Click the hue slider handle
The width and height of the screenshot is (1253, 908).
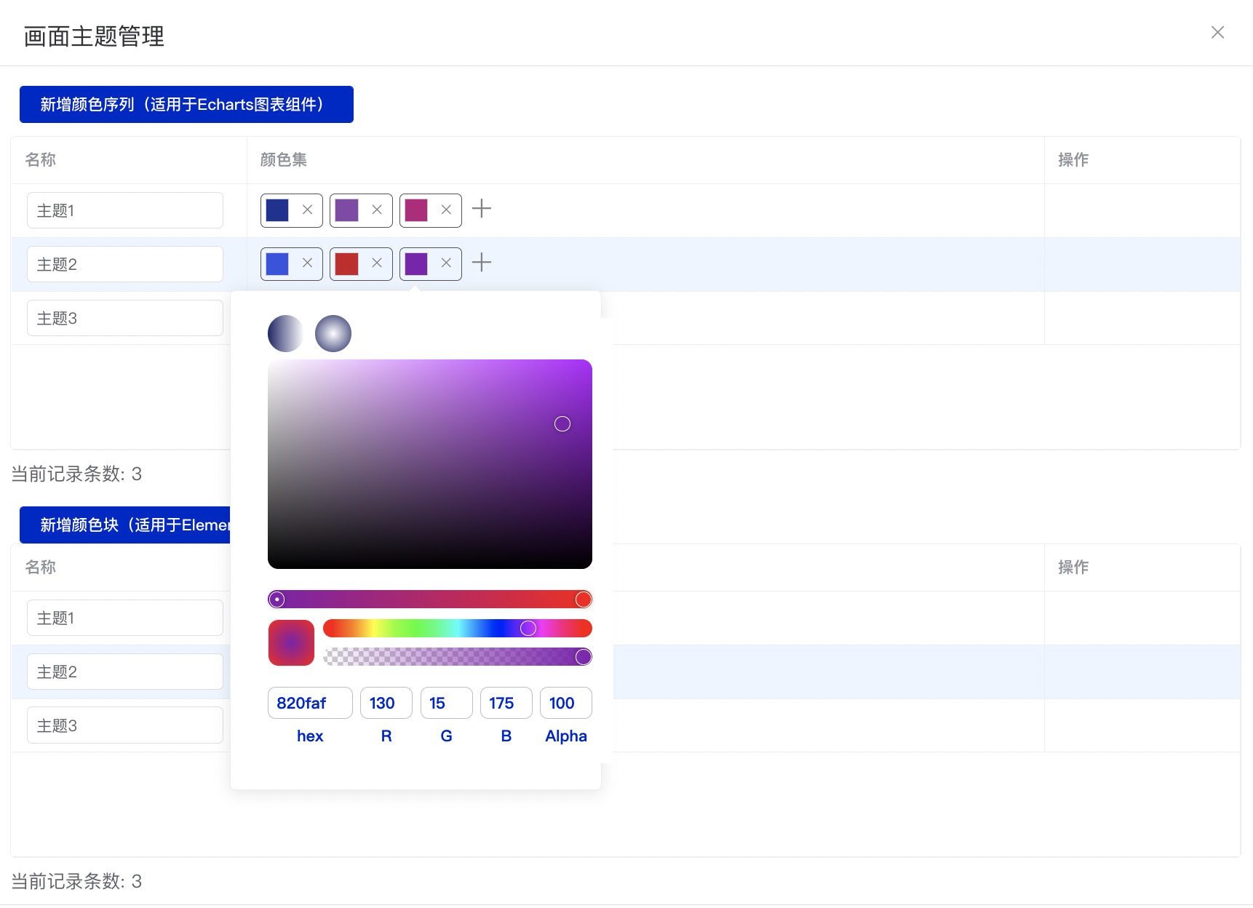[x=528, y=628]
